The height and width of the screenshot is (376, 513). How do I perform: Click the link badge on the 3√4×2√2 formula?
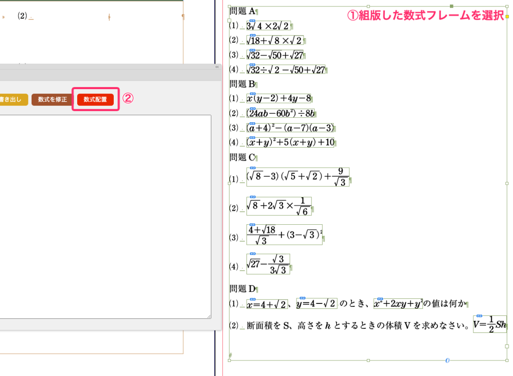click(x=252, y=21)
